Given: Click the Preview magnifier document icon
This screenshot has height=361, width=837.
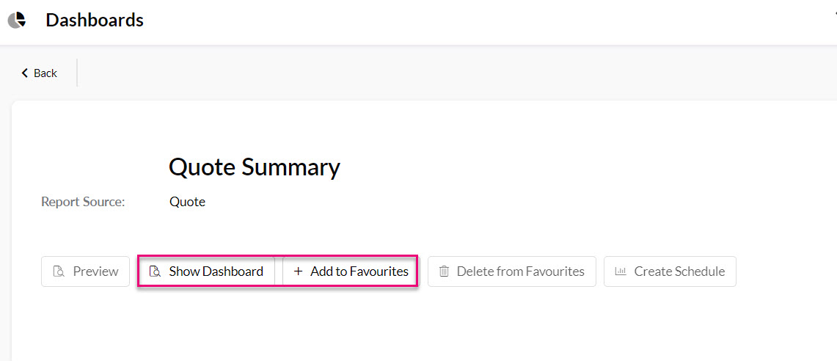Looking at the screenshot, I should click(59, 271).
